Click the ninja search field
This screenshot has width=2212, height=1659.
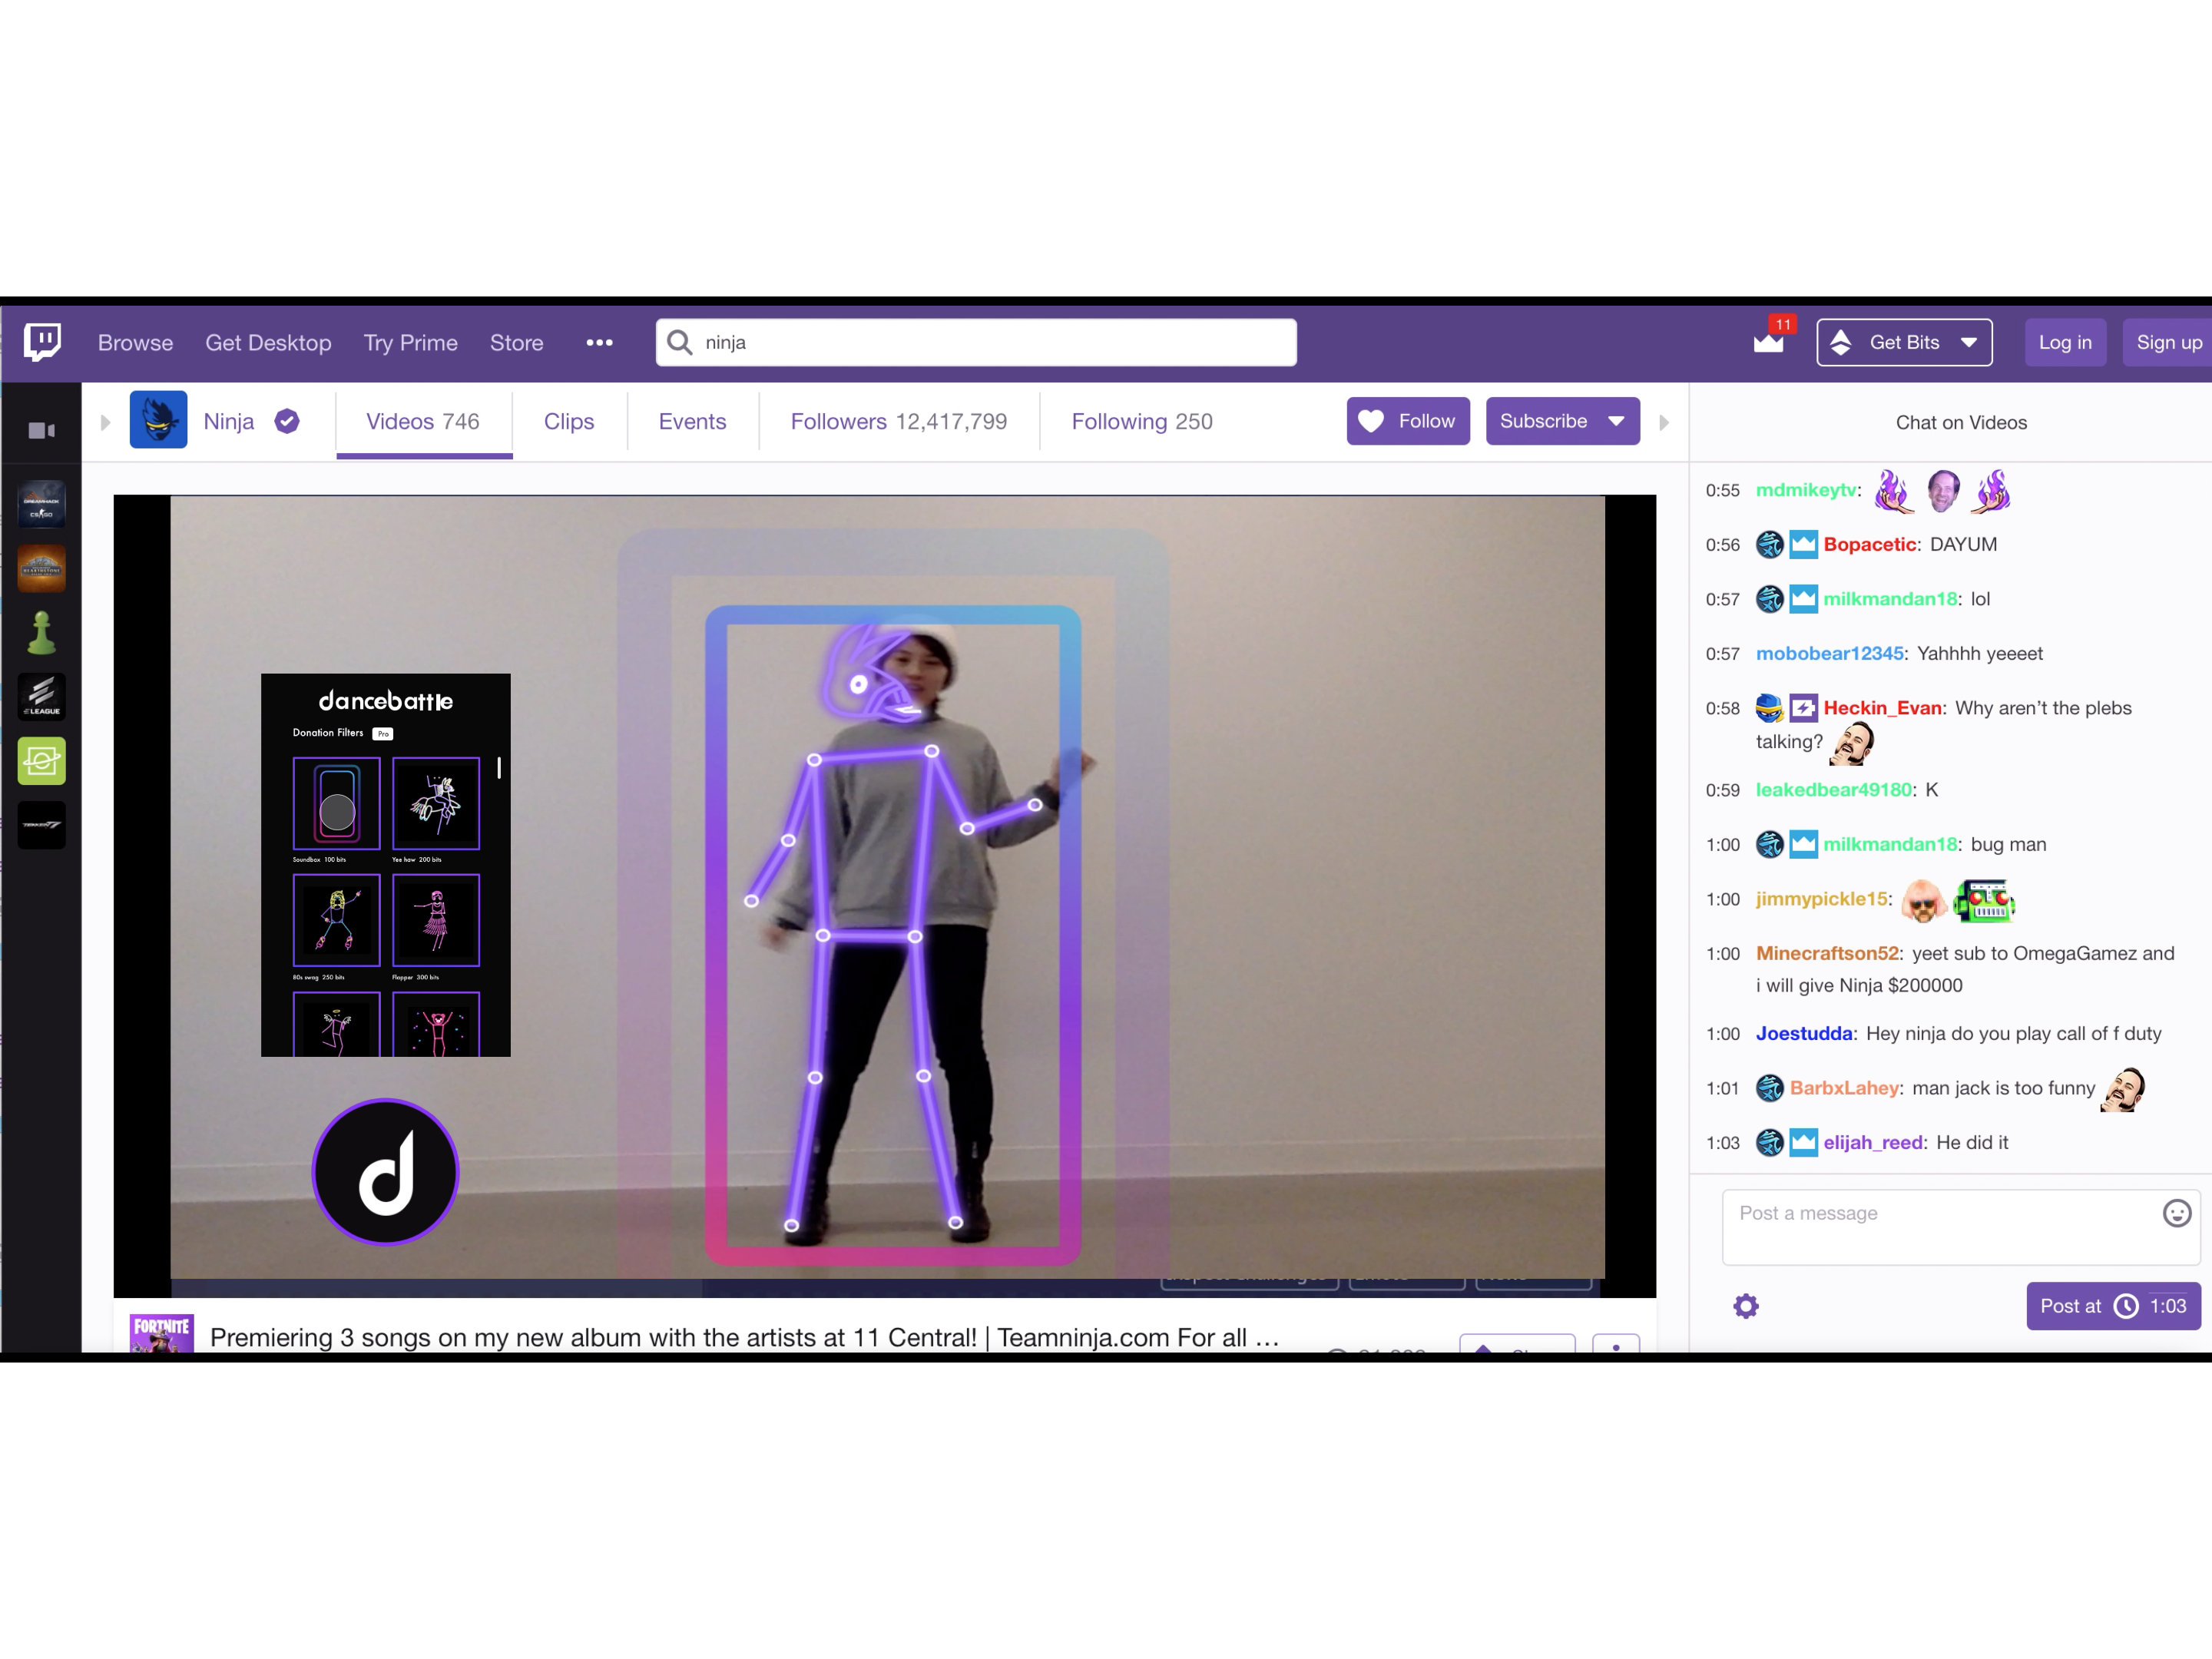click(x=975, y=342)
